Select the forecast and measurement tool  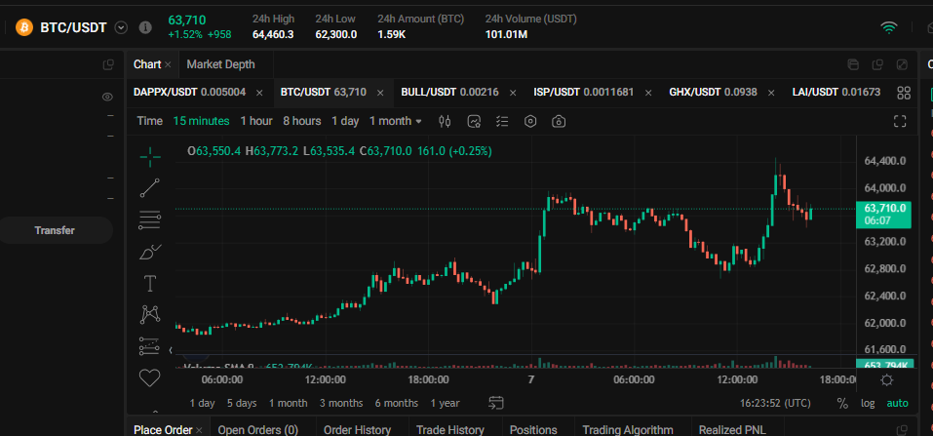point(150,346)
